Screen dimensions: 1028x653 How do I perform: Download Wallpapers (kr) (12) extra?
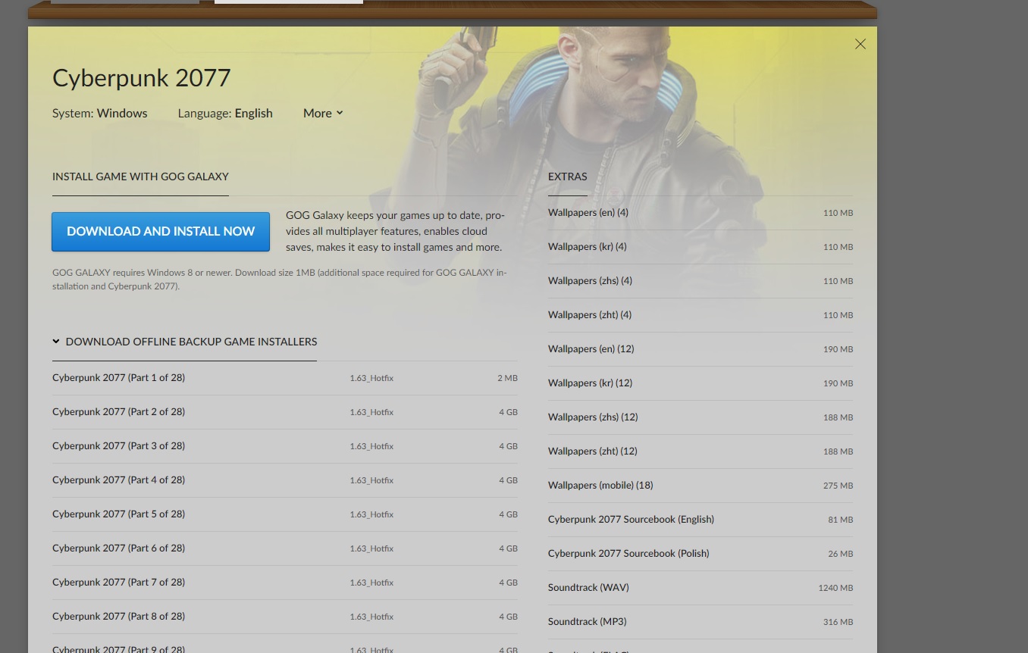click(x=700, y=383)
